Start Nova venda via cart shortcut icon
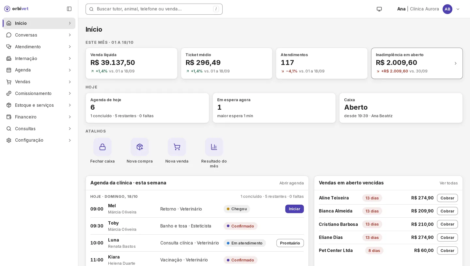Viewport: 470px width, 266px height. pyautogui.click(x=177, y=147)
